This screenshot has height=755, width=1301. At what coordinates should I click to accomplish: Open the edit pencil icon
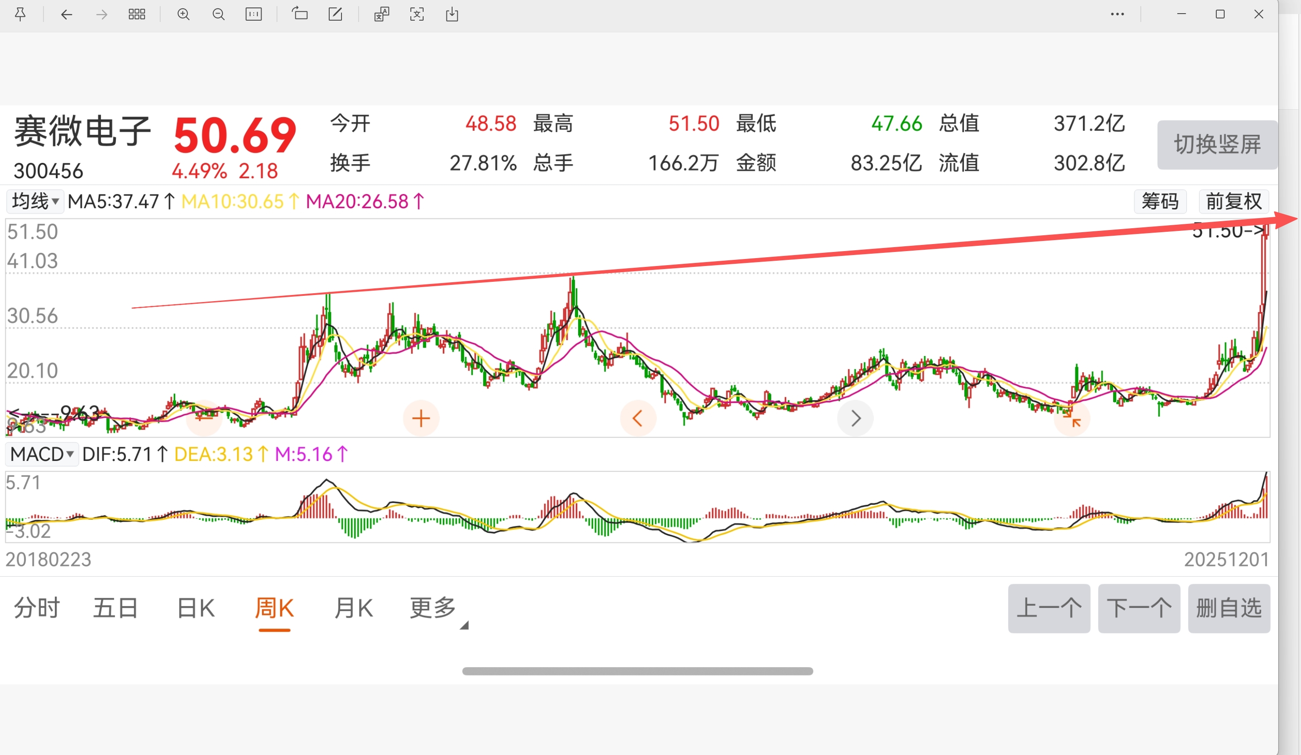click(336, 14)
